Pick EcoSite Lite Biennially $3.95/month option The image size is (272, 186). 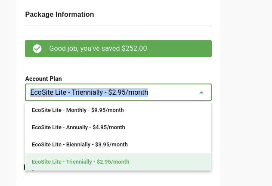coord(118,145)
